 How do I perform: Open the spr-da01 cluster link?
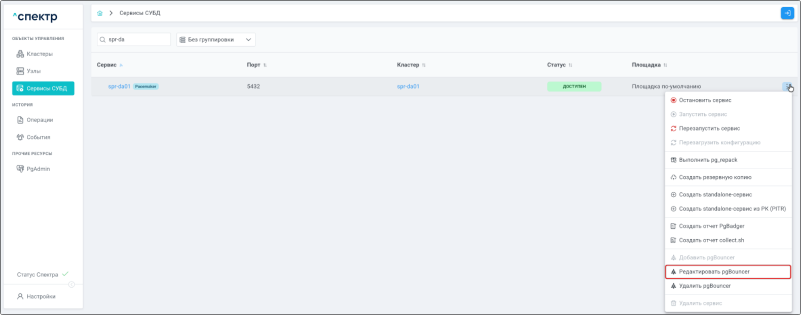pos(408,87)
